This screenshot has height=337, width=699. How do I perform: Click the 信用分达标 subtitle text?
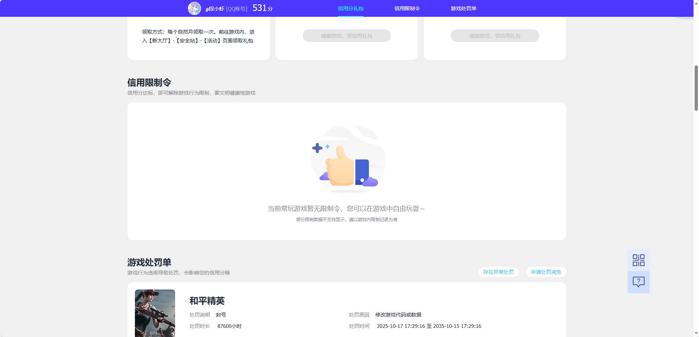click(x=191, y=93)
